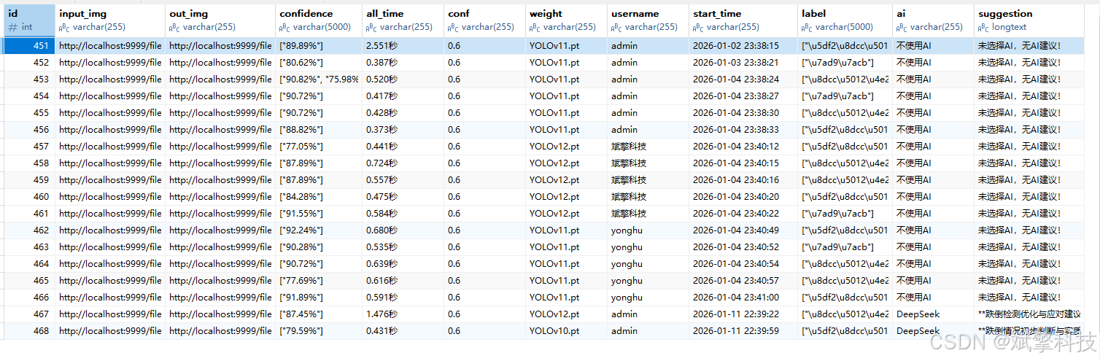Viewport: 1100px width, 361px height.
Task: Click the id cell 455
Action: (29, 112)
